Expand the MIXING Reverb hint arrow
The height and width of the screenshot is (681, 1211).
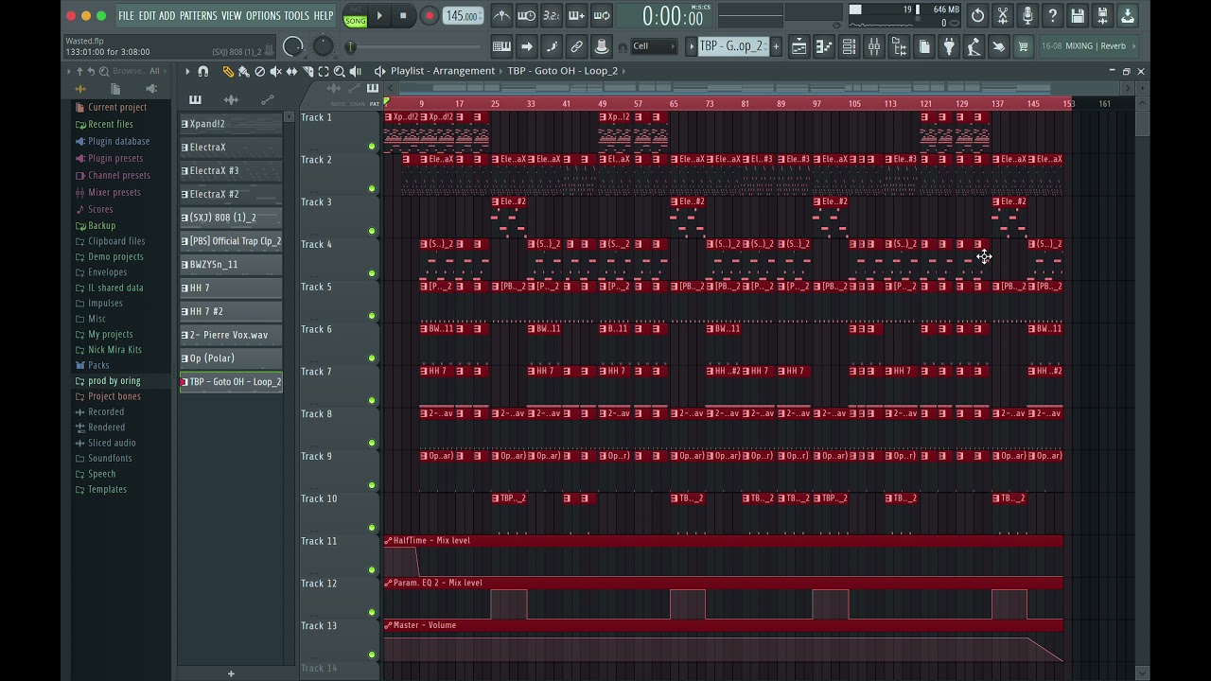[1133, 46]
